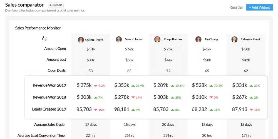Image resolution: width=278 pixels, height=139 pixels.
Task: Click the Average Sales Cycle row label
Action: (49, 125)
